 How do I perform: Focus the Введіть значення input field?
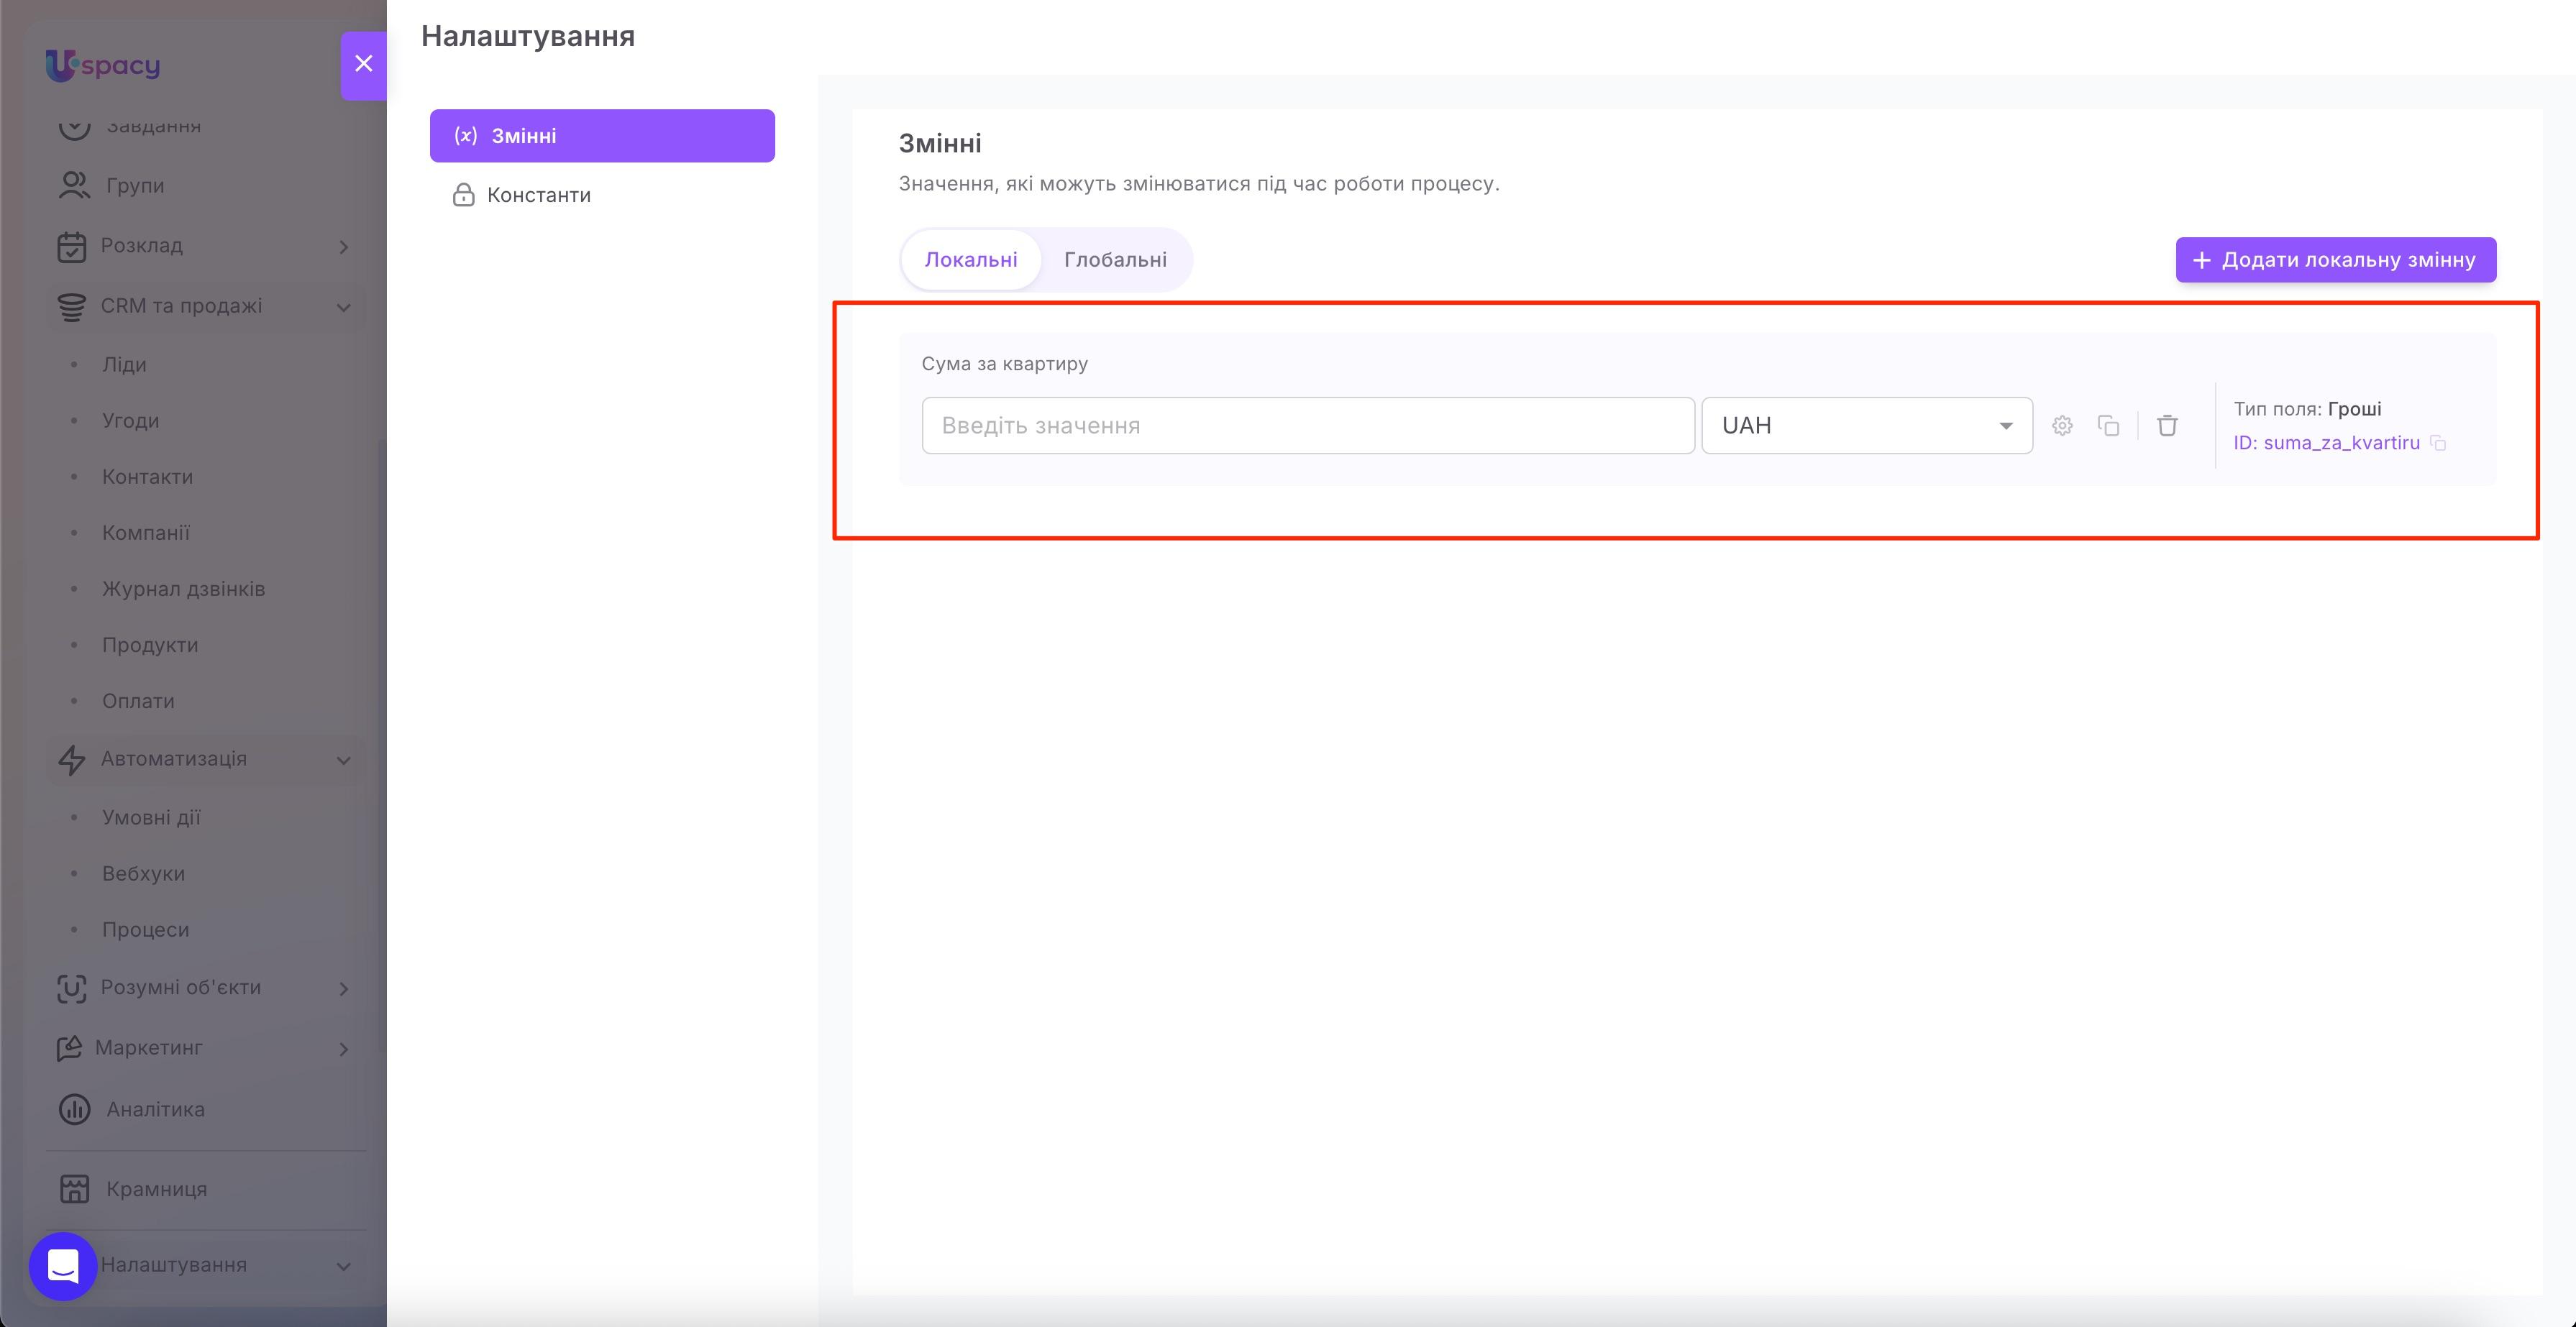click(x=1308, y=426)
